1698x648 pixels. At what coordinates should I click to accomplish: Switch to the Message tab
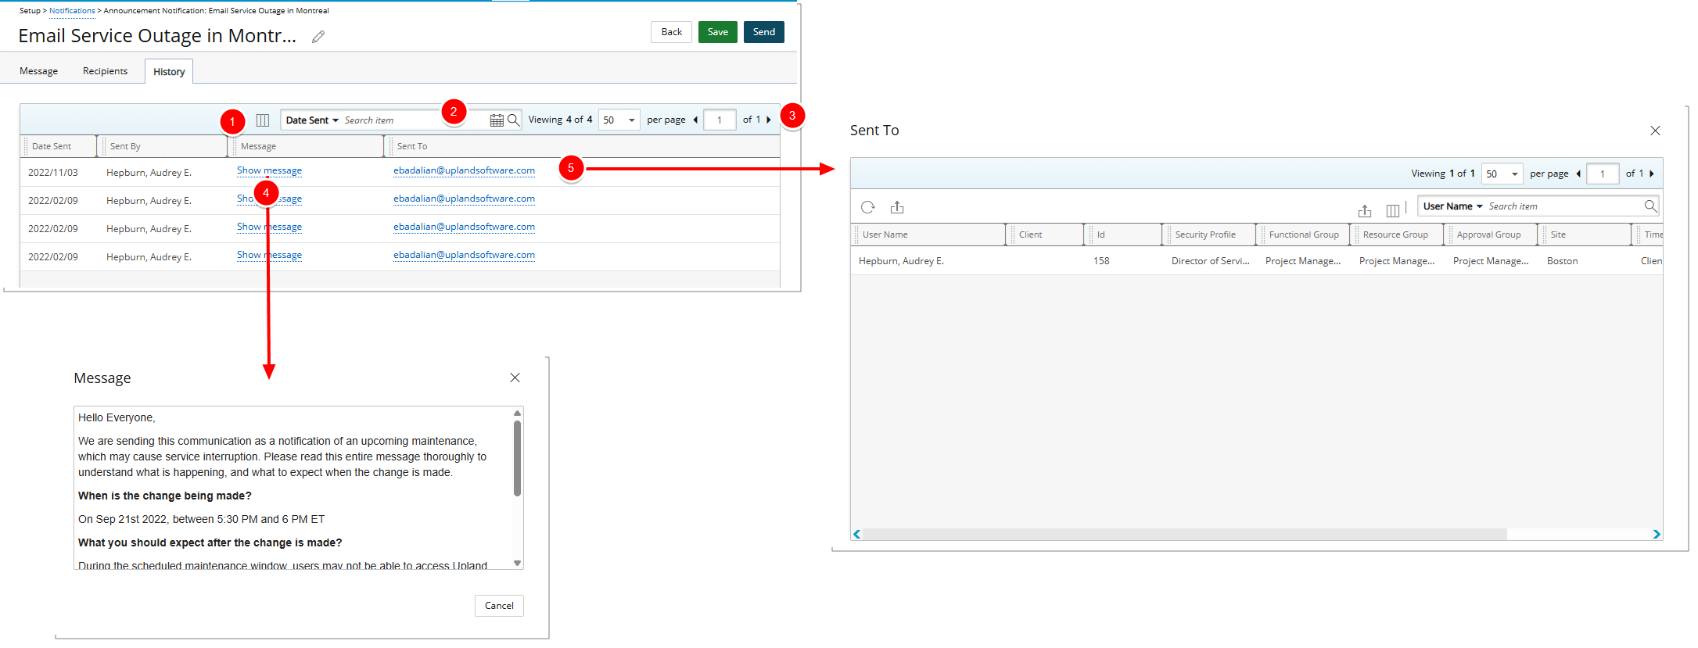38,71
